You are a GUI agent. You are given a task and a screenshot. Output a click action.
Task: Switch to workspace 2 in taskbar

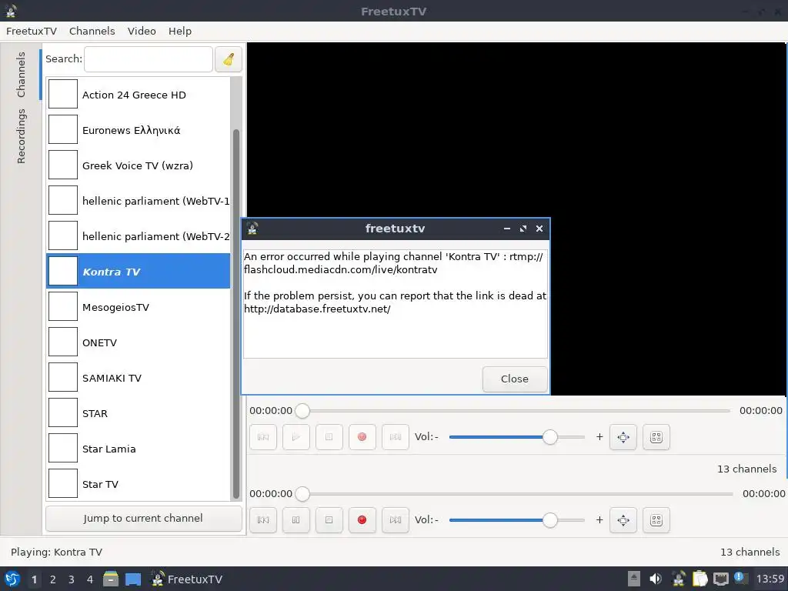pyautogui.click(x=53, y=579)
